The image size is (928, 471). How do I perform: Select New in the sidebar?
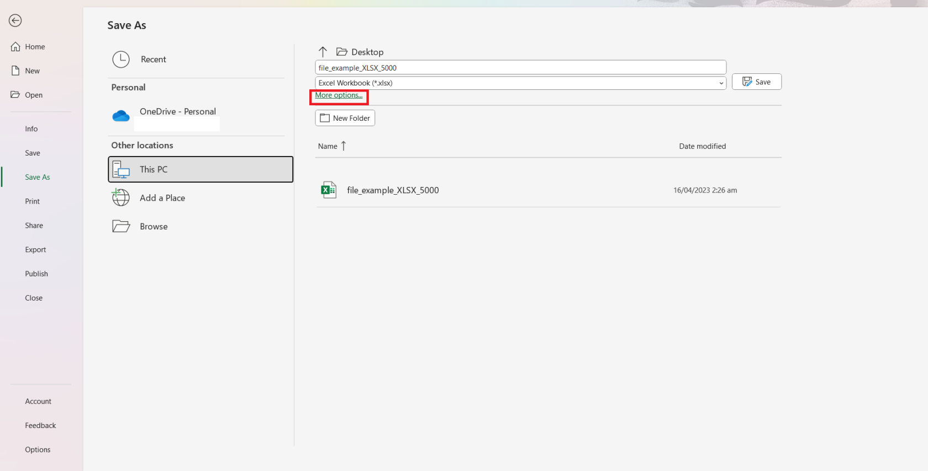point(32,71)
